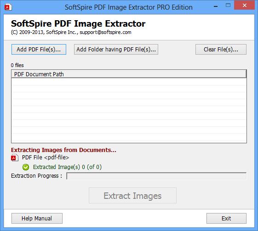
Task: Click the green checkmark extracted status icon
Action: 26,167
